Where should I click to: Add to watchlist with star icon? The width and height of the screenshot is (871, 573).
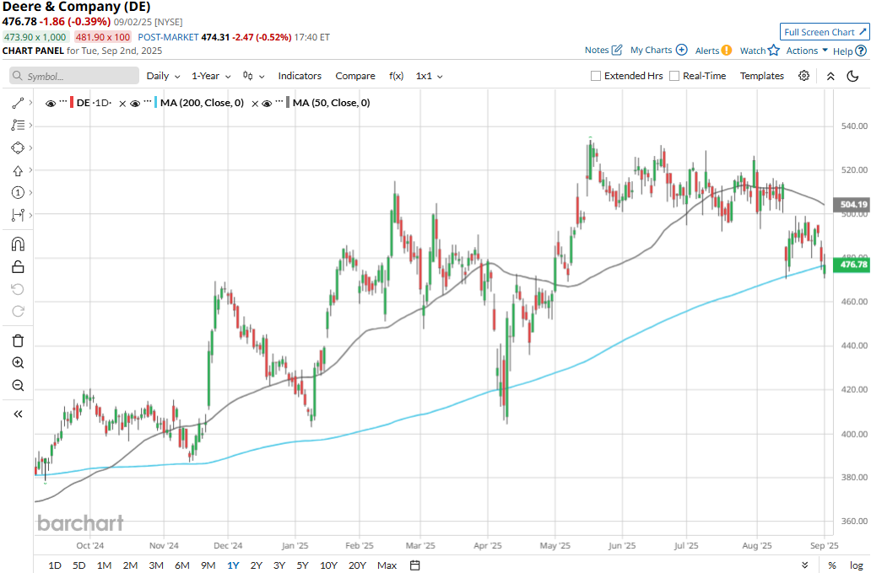pyautogui.click(x=774, y=51)
